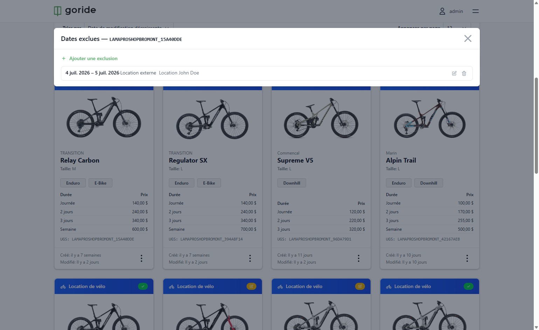Screen dimensions: 539x330
Task: Click the 700,00 $ Semaine price
Action: pyautogui.click(x=248, y=229)
